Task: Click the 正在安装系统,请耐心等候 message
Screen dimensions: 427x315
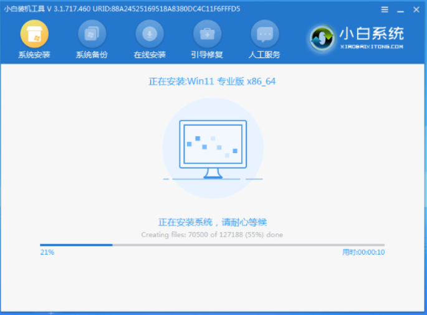Action: point(213,222)
